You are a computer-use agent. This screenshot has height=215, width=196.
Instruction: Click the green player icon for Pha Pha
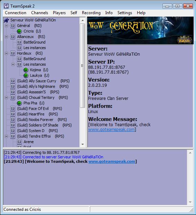[x=19, y=103]
